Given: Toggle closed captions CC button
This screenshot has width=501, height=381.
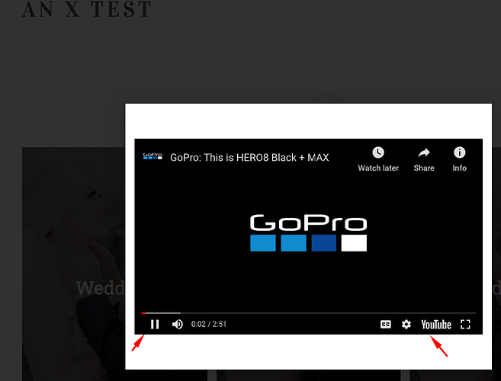Looking at the screenshot, I should [386, 325].
